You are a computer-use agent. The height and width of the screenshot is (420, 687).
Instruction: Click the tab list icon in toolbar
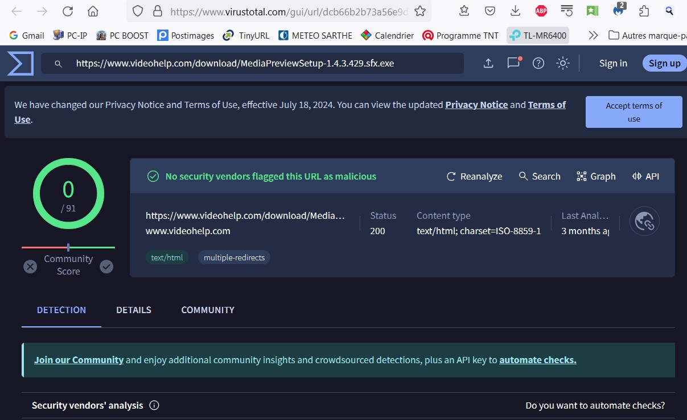[567, 11]
